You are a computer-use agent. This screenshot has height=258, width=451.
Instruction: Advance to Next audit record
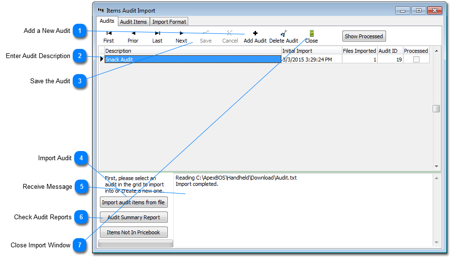pyautogui.click(x=181, y=37)
